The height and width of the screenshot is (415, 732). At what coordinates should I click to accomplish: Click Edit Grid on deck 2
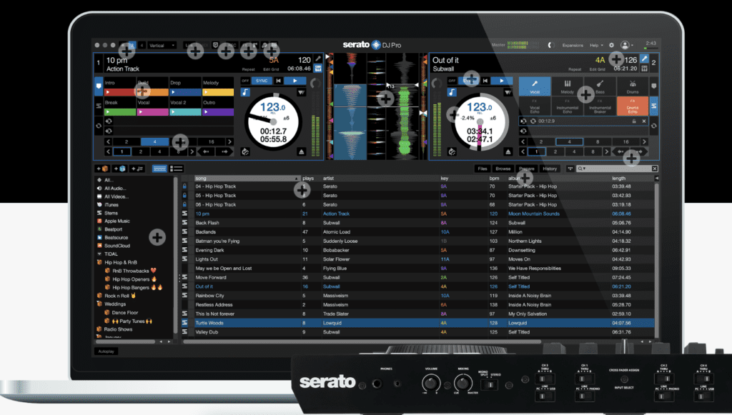click(598, 69)
